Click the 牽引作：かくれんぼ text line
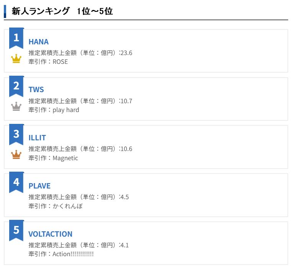Image resolution: width=292 pixels, height=268 pixels. tap(55, 206)
